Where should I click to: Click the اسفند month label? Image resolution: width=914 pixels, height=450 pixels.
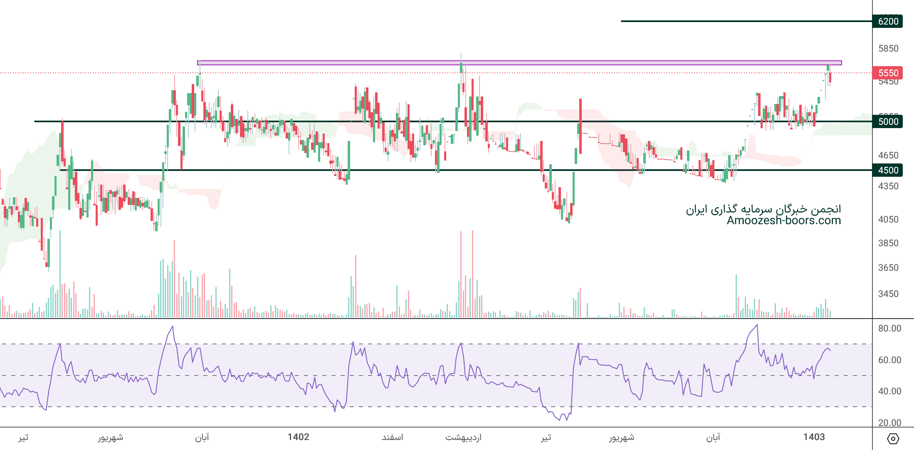click(x=392, y=437)
